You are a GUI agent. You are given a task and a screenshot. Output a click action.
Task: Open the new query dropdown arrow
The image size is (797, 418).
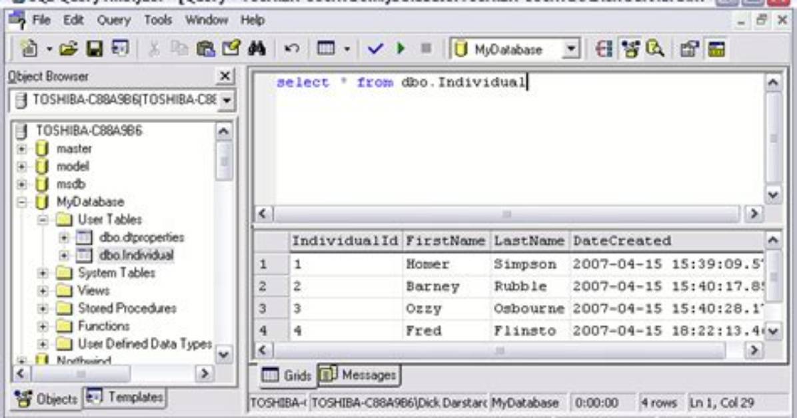49,49
